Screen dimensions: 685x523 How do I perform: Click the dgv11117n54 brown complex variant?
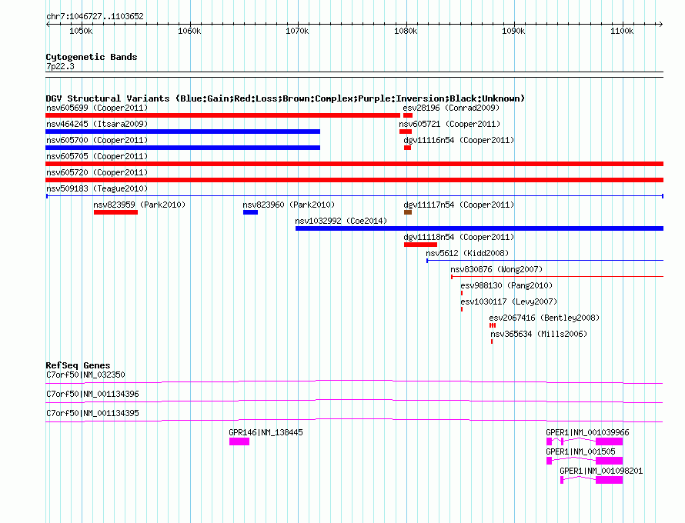coord(408,212)
